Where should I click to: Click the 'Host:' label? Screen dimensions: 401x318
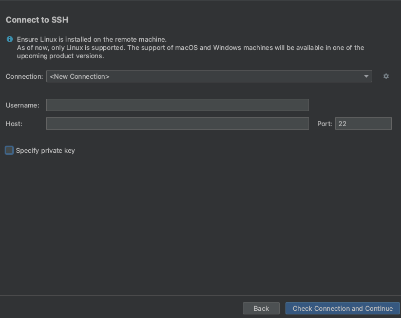[14, 124]
